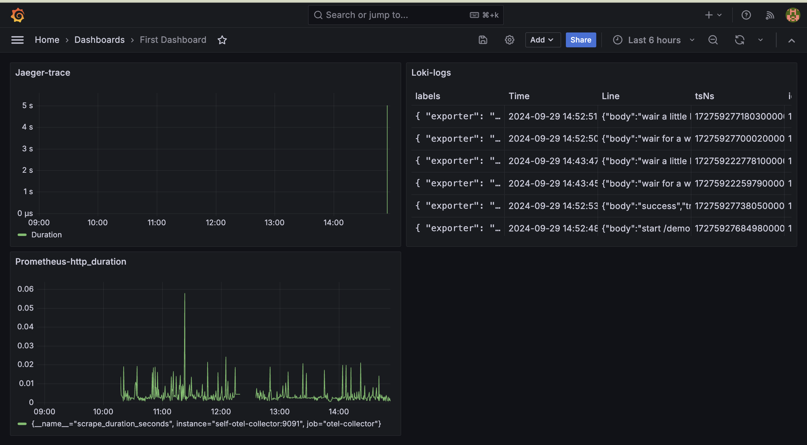The height and width of the screenshot is (445, 807).
Task: Expand the auto-refresh interval dropdown
Action: coord(760,40)
